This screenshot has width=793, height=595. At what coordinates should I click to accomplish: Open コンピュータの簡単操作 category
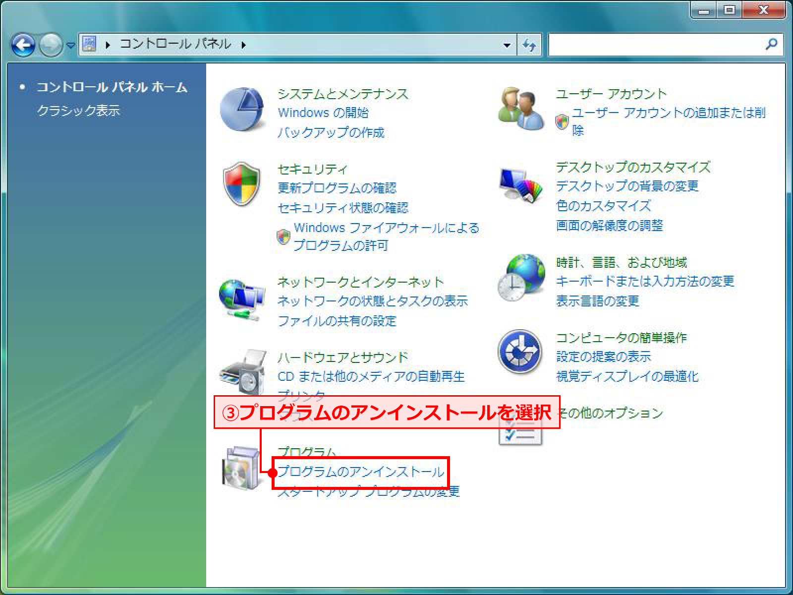[x=621, y=338]
